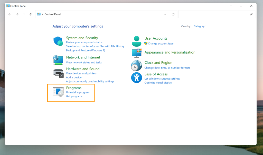Click the Clock and Region icon

pos(136,65)
